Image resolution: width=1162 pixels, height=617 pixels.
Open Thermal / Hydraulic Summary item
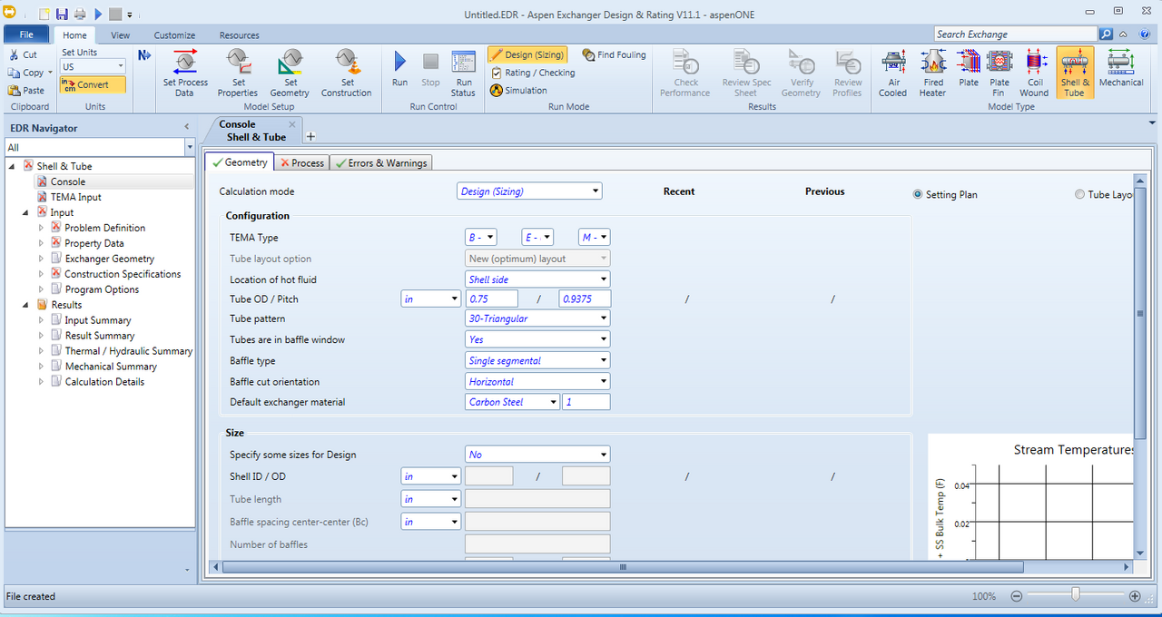pyautogui.click(x=129, y=351)
